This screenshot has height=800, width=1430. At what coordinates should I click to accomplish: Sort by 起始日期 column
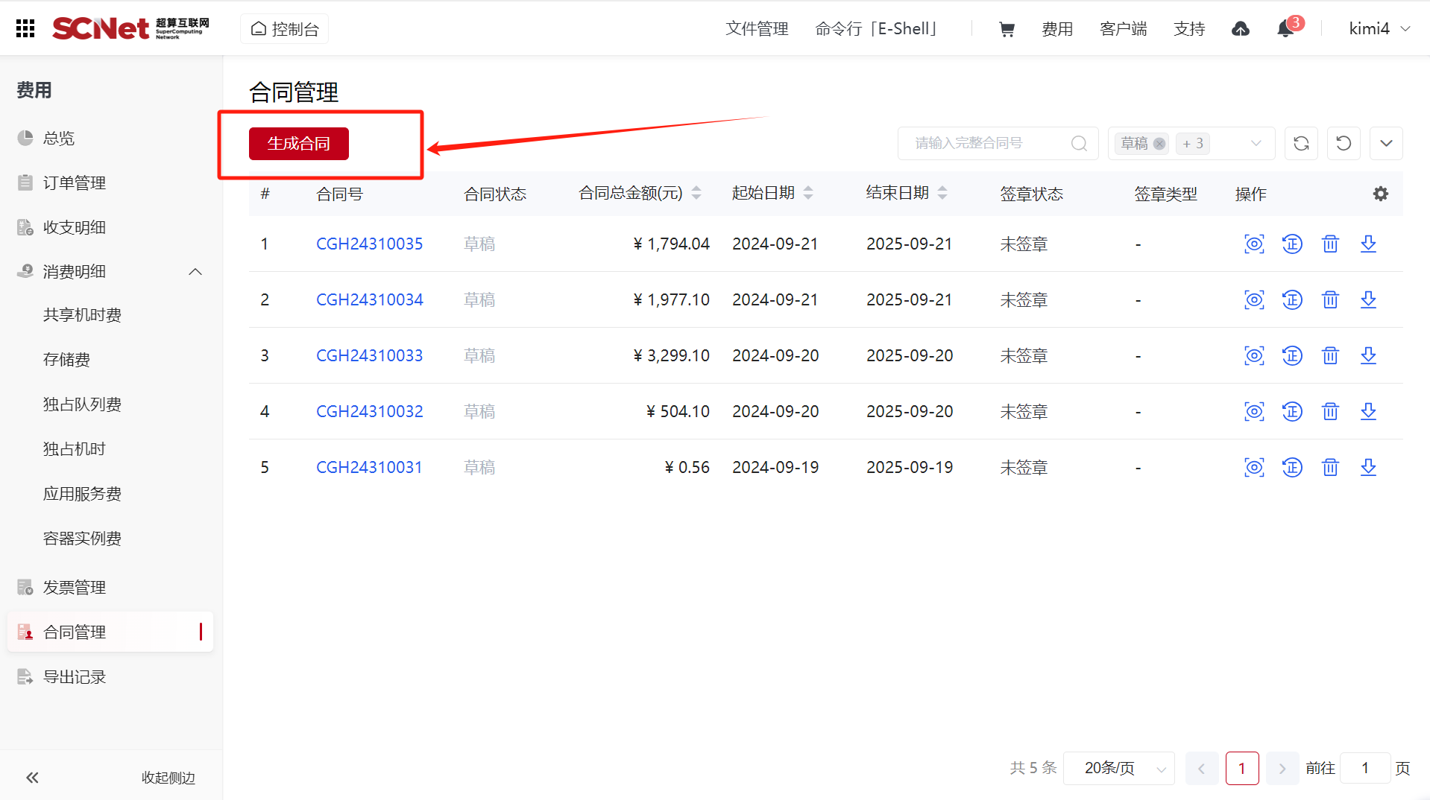tap(808, 193)
